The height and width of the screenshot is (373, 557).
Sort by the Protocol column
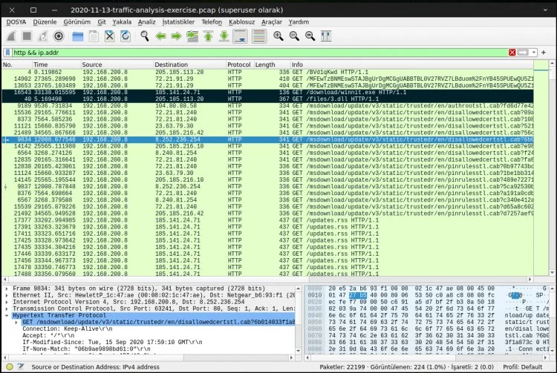tap(240, 65)
